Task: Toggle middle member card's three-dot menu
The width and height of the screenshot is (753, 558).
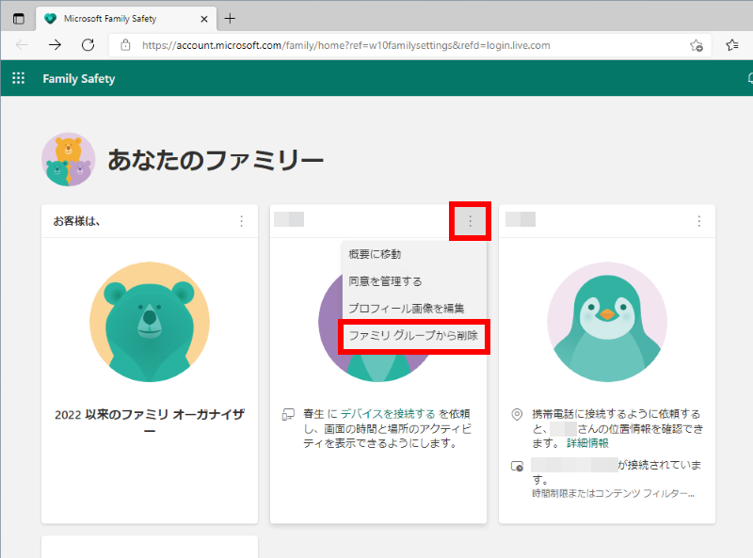Action: 470,221
